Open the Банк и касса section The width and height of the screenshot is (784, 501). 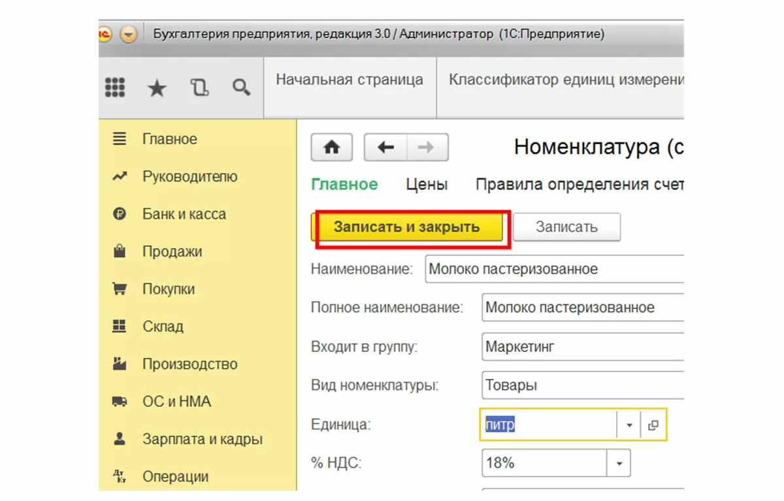point(184,214)
